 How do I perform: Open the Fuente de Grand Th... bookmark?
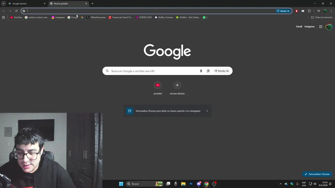120,17
